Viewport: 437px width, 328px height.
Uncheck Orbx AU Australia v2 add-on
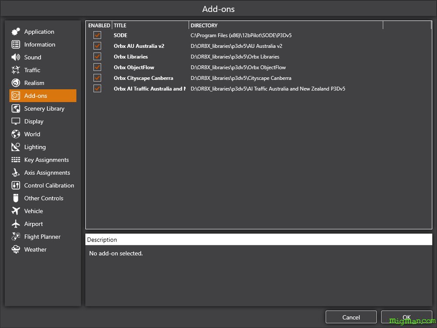coord(97,46)
